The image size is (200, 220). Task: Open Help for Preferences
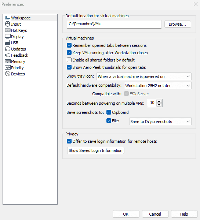coord(184,214)
